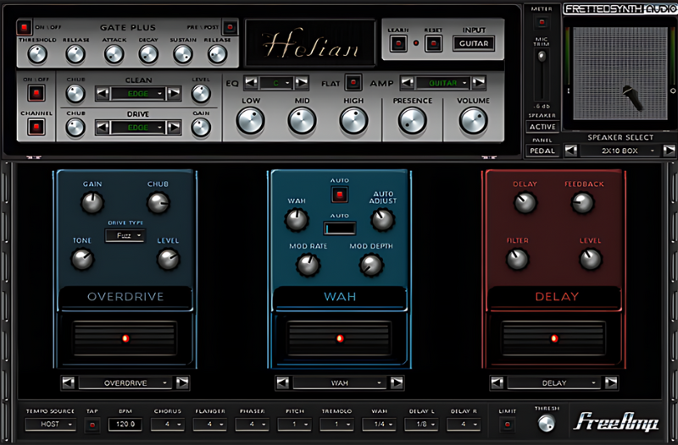Open the EQ type dropdown
The width and height of the screenshot is (678, 445).
click(x=276, y=83)
